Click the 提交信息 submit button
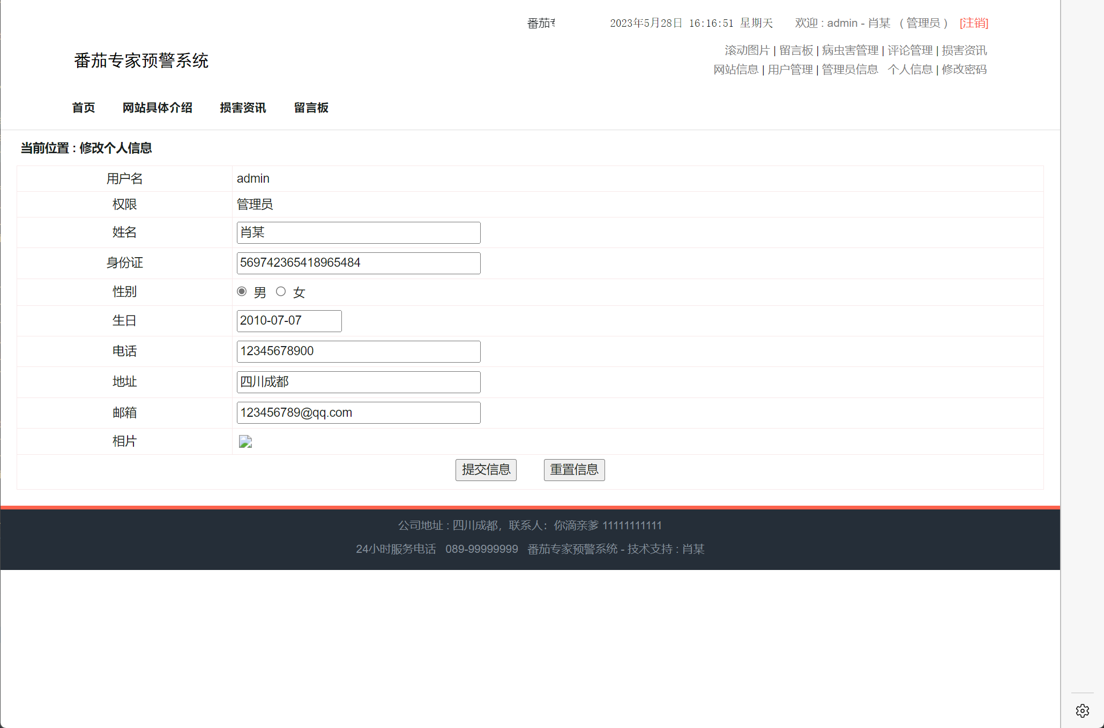Screen dimensions: 1104x728 tap(486, 470)
